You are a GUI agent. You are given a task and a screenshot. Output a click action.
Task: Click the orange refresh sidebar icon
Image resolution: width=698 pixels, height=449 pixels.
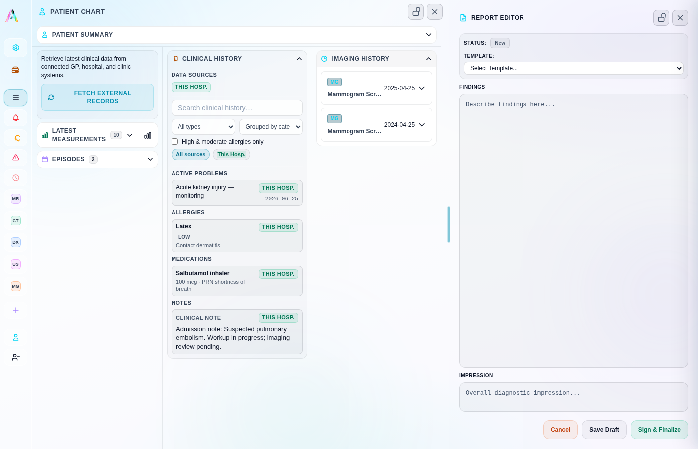click(16, 138)
